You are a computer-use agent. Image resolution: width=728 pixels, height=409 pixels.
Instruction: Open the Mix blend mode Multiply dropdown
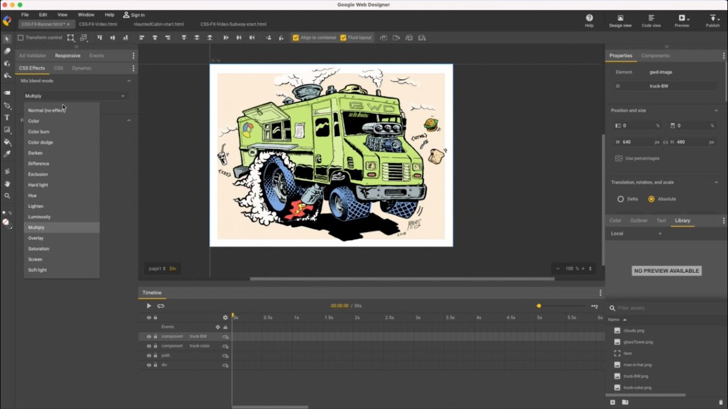(x=75, y=96)
